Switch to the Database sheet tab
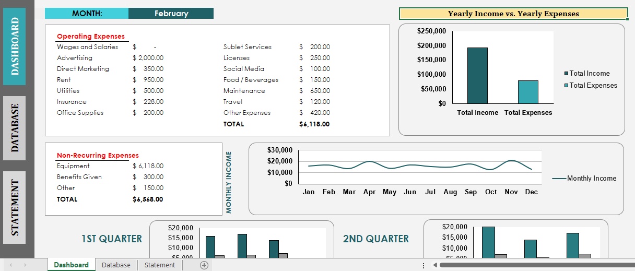The image size is (635, 271). click(116, 265)
